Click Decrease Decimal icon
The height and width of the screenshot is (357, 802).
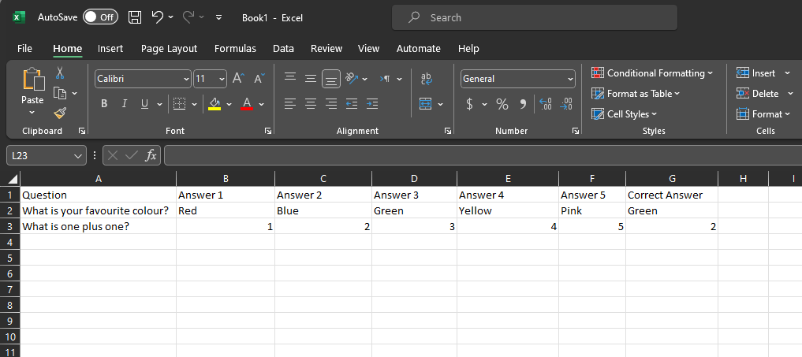(x=566, y=104)
